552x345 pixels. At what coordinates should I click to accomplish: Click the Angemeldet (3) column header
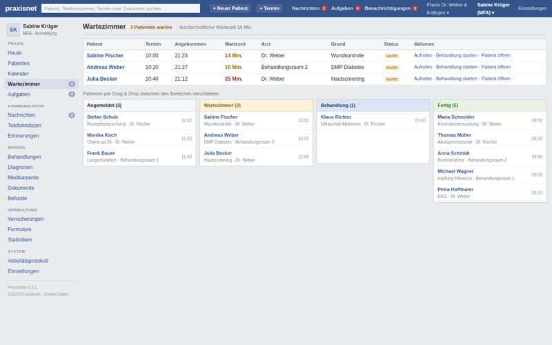click(139, 106)
